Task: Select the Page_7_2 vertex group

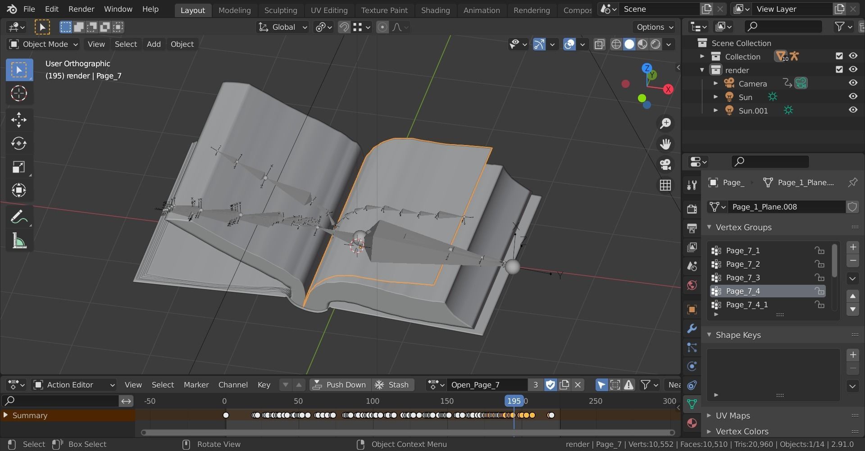Action: pyautogui.click(x=768, y=264)
